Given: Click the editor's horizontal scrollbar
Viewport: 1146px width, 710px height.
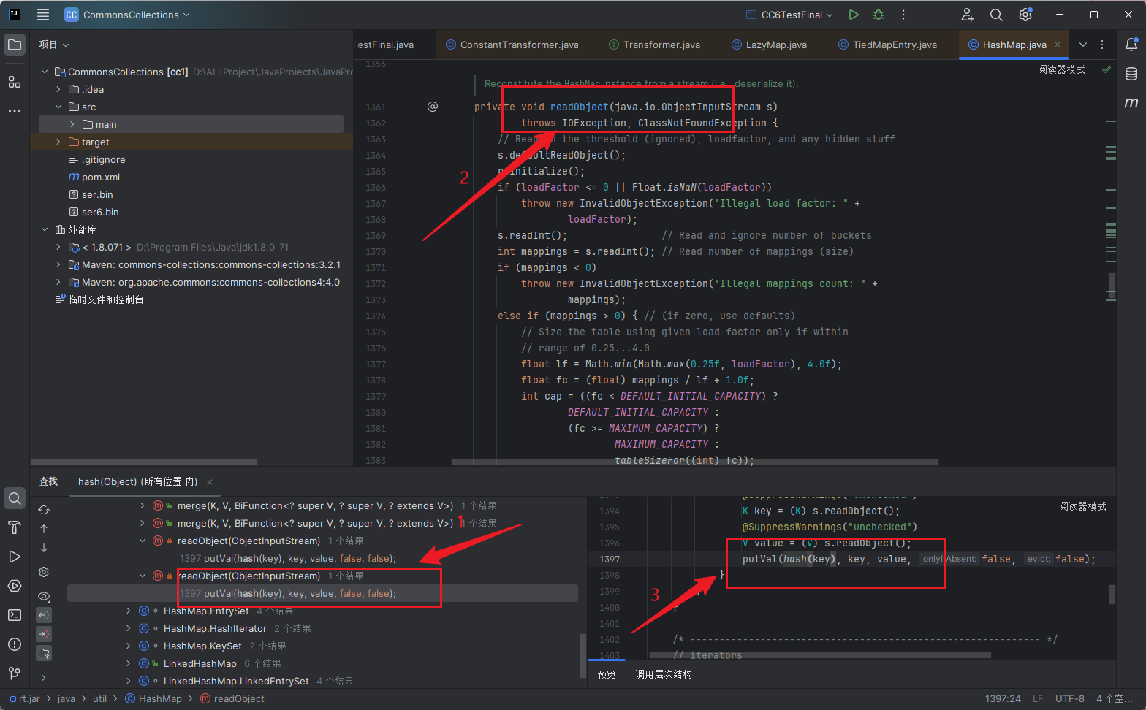Looking at the screenshot, I should tap(694, 462).
